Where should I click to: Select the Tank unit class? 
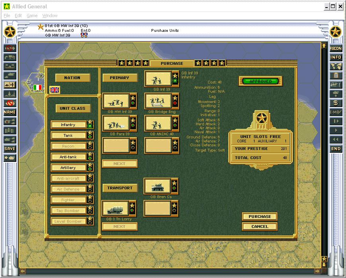click(68, 136)
